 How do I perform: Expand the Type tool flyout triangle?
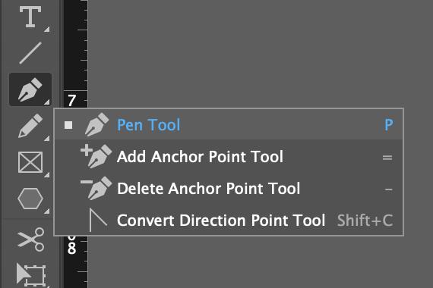point(46,29)
